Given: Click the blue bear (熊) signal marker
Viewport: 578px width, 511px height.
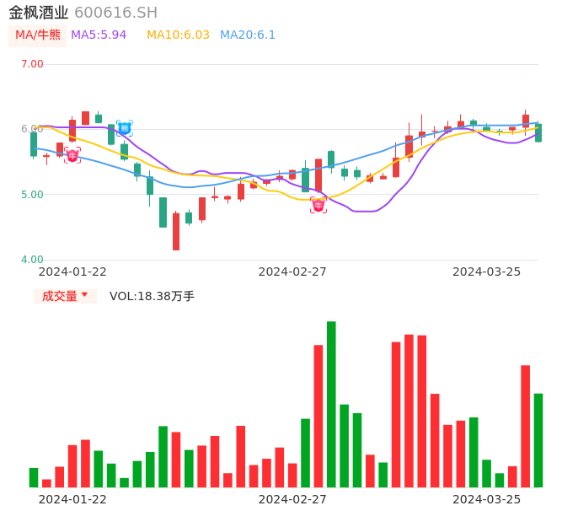Looking at the screenshot, I should pyautogui.click(x=124, y=128).
